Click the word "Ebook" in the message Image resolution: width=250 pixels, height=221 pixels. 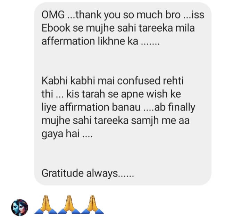(56, 28)
